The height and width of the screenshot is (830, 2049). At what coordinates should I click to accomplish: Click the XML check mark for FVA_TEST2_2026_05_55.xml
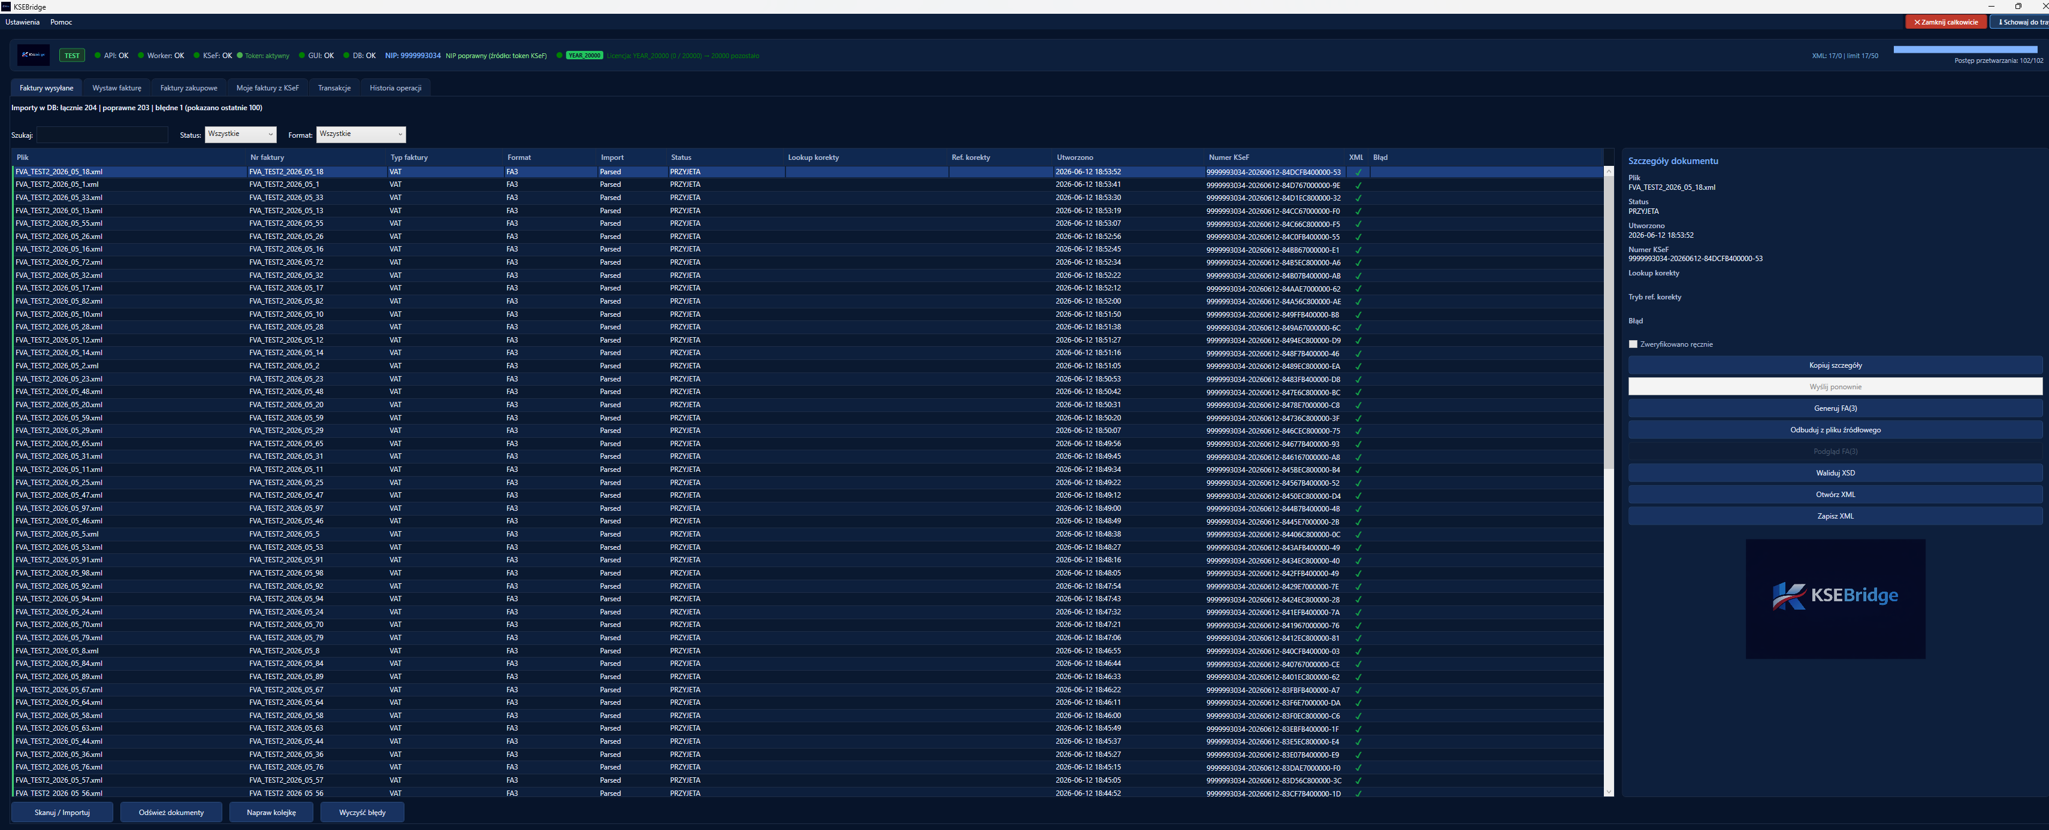(1358, 223)
